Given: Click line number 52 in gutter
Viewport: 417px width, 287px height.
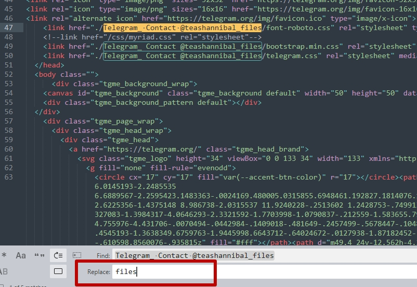Looking at the screenshot, I should pyautogui.click(x=8, y=74).
